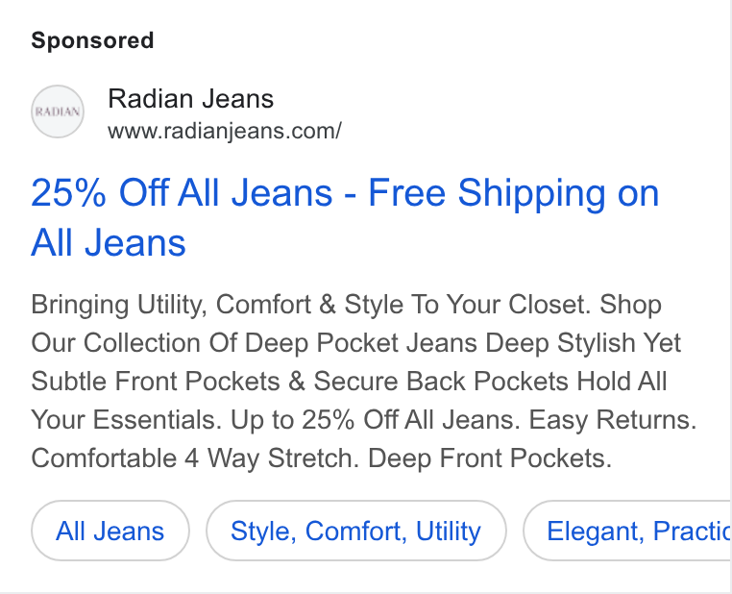Open the partially visible 'Elegant, Practic' chip
Image resolution: width=732 pixels, height=594 pixels.
(627, 531)
